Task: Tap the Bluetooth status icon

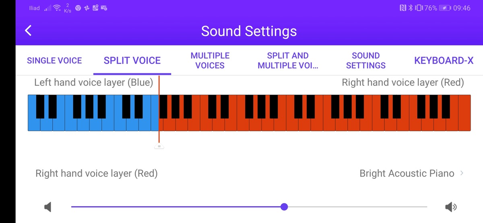Action: coord(411,8)
